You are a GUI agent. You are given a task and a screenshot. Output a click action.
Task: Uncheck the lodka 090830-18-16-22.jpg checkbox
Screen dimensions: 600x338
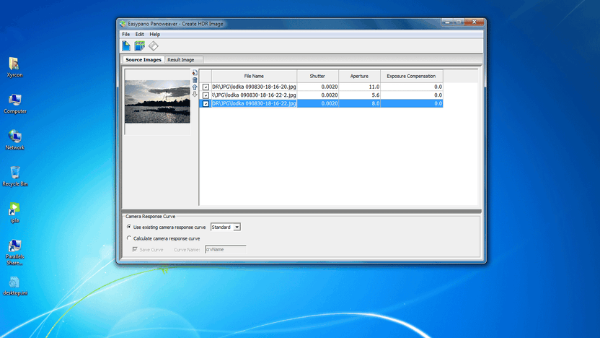(206, 103)
